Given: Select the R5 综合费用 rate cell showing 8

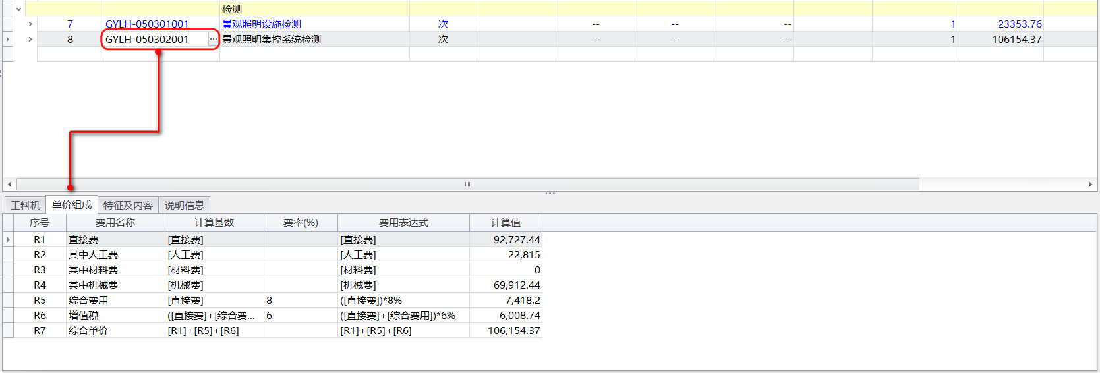Looking at the screenshot, I should (x=300, y=301).
